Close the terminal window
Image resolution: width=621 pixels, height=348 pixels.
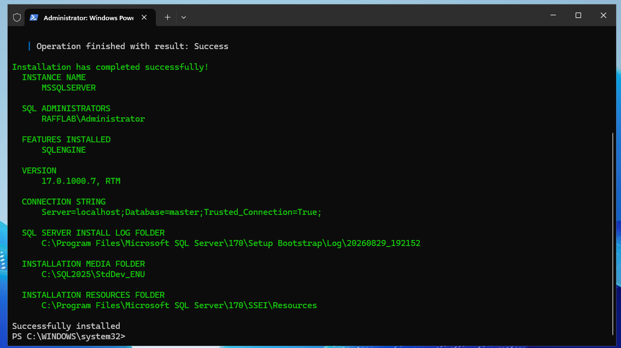click(x=603, y=15)
